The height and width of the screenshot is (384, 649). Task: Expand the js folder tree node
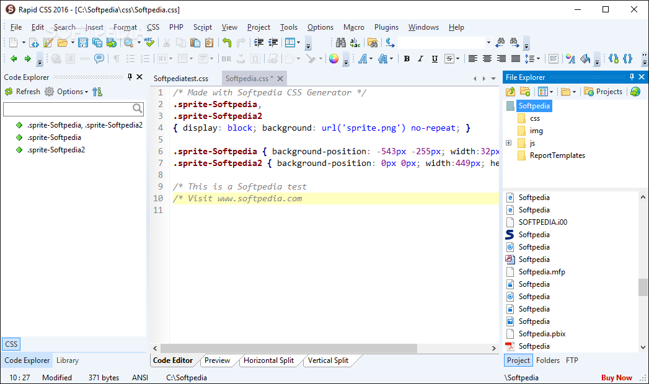pyautogui.click(x=509, y=143)
